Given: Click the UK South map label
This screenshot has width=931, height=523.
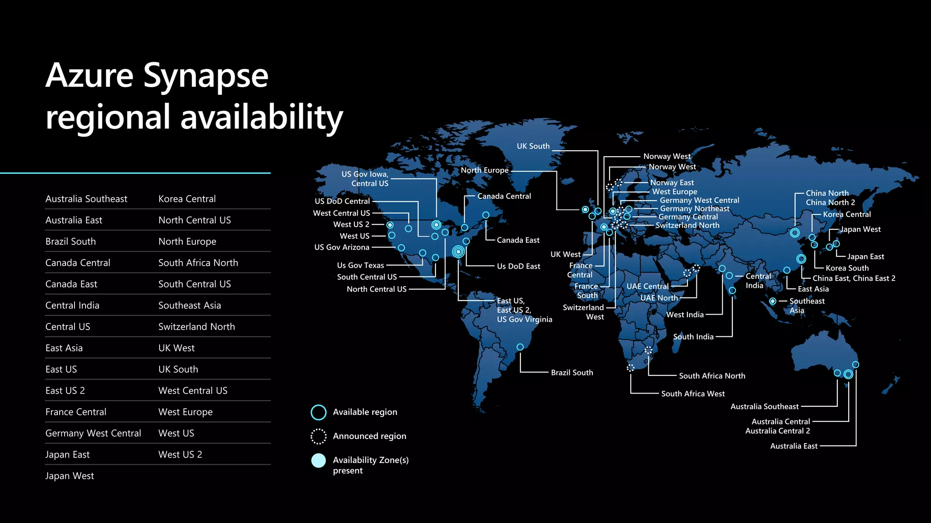Looking at the screenshot, I should (x=533, y=146).
